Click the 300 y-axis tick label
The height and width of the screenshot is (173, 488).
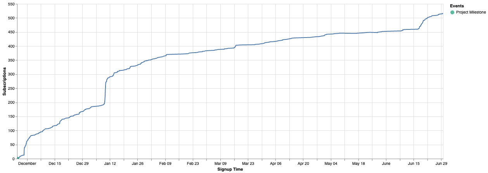coord(12,74)
